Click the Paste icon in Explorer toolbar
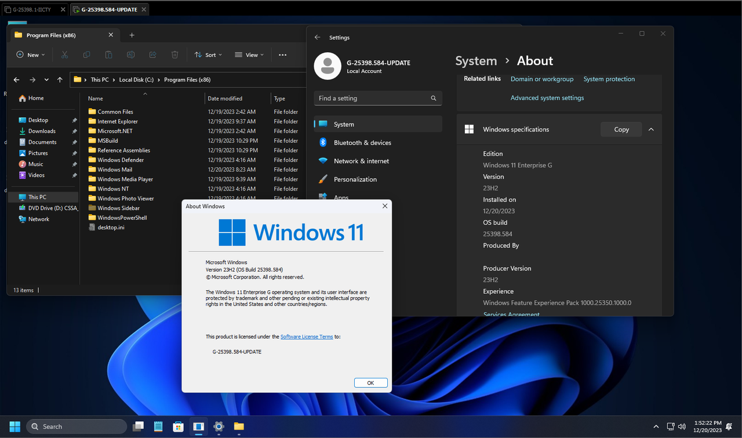The width and height of the screenshot is (742, 438). 108,54
